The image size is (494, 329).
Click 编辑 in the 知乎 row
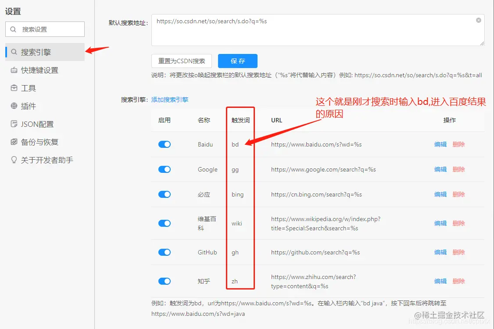(440, 281)
